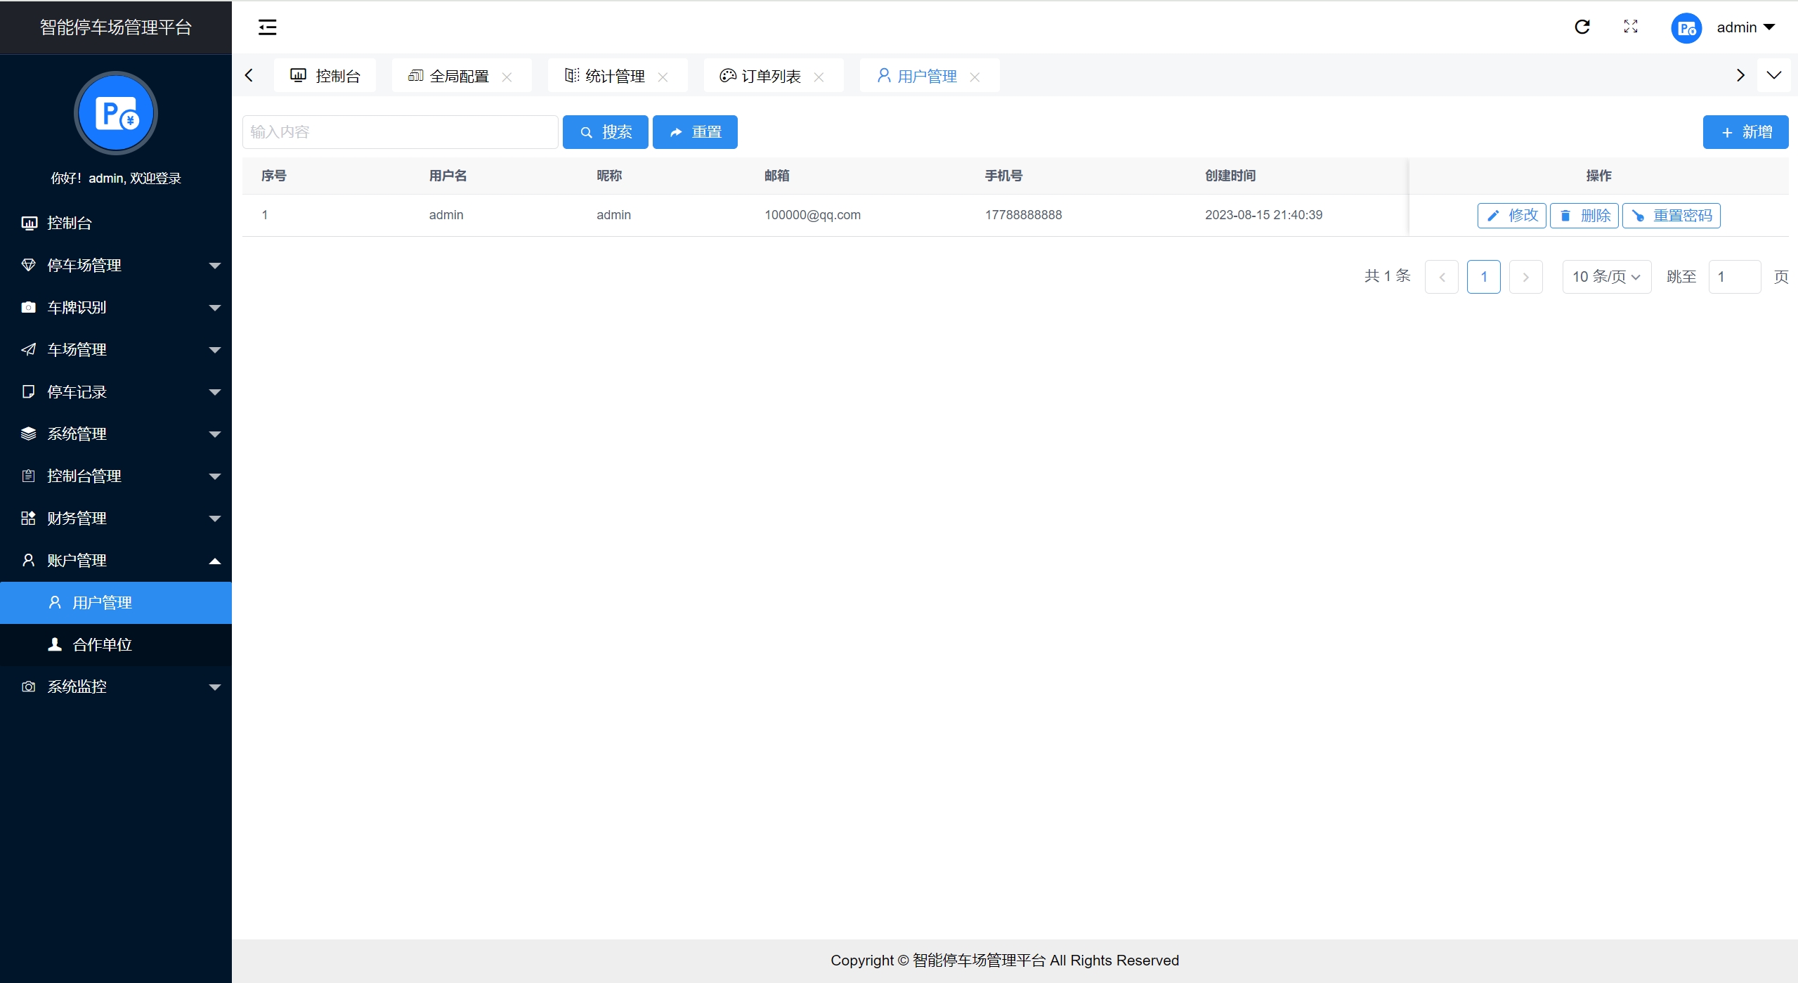Viewport: 1798px width, 983px height.
Task: Click the refresh icon in header
Action: click(1582, 27)
